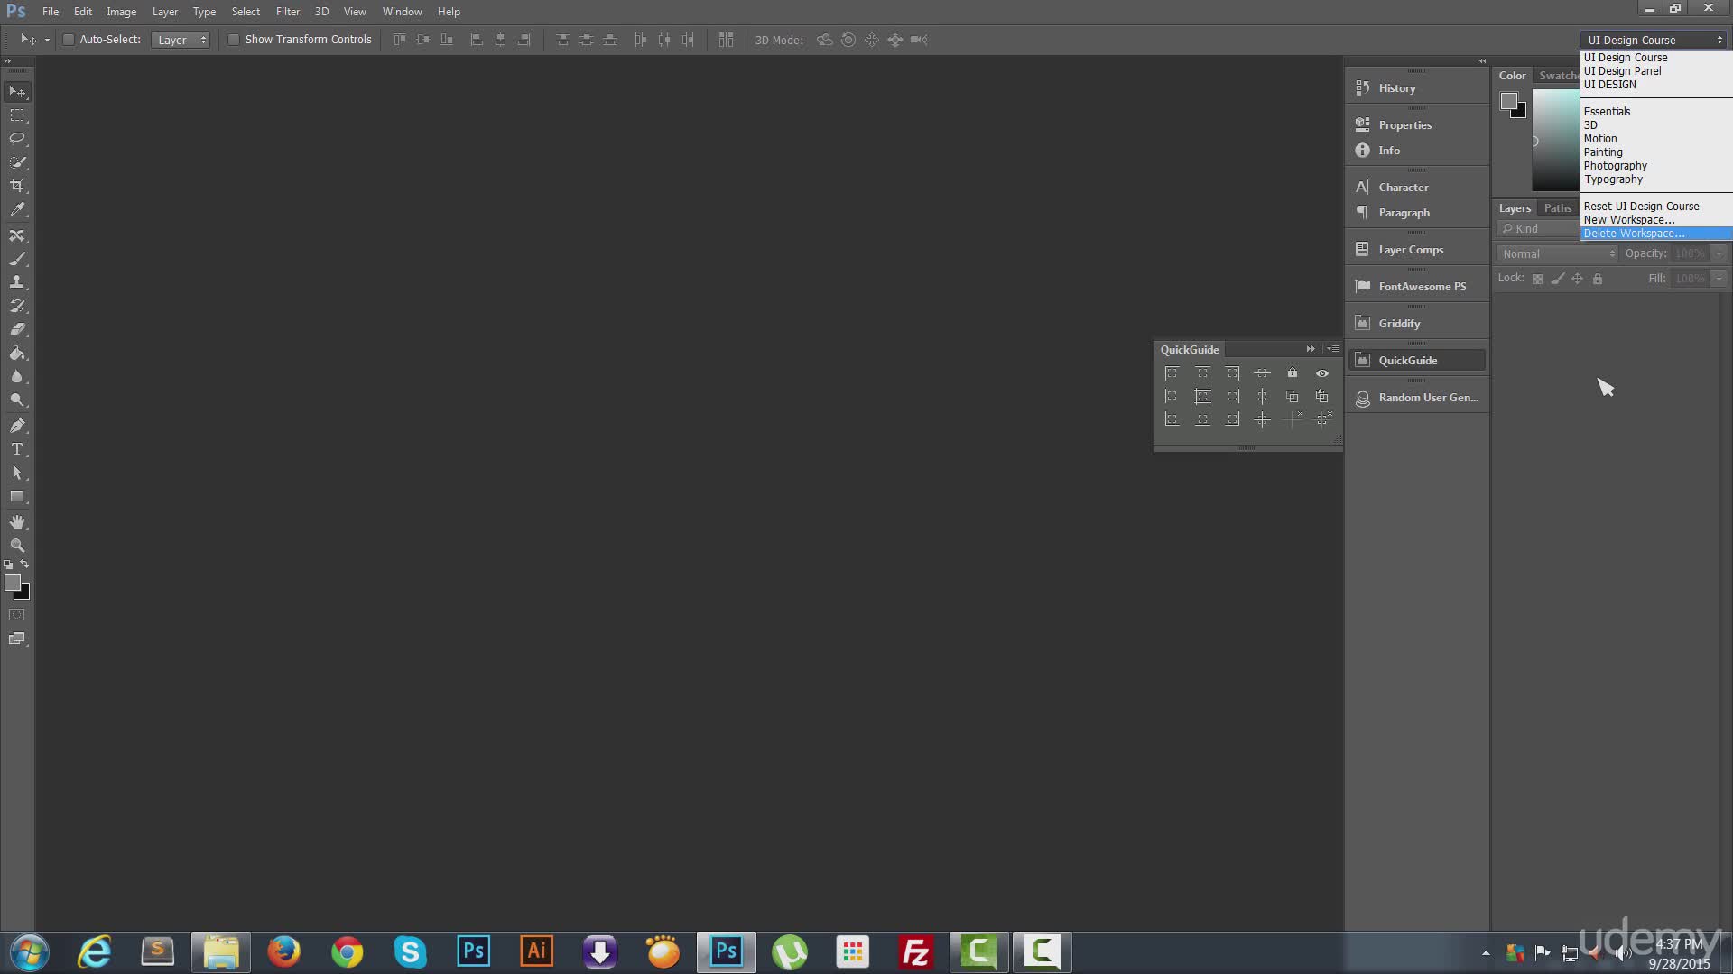Open the QuickGuide panel flyout menu
This screenshot has height=974, width=1733.
pos(1333,349)
